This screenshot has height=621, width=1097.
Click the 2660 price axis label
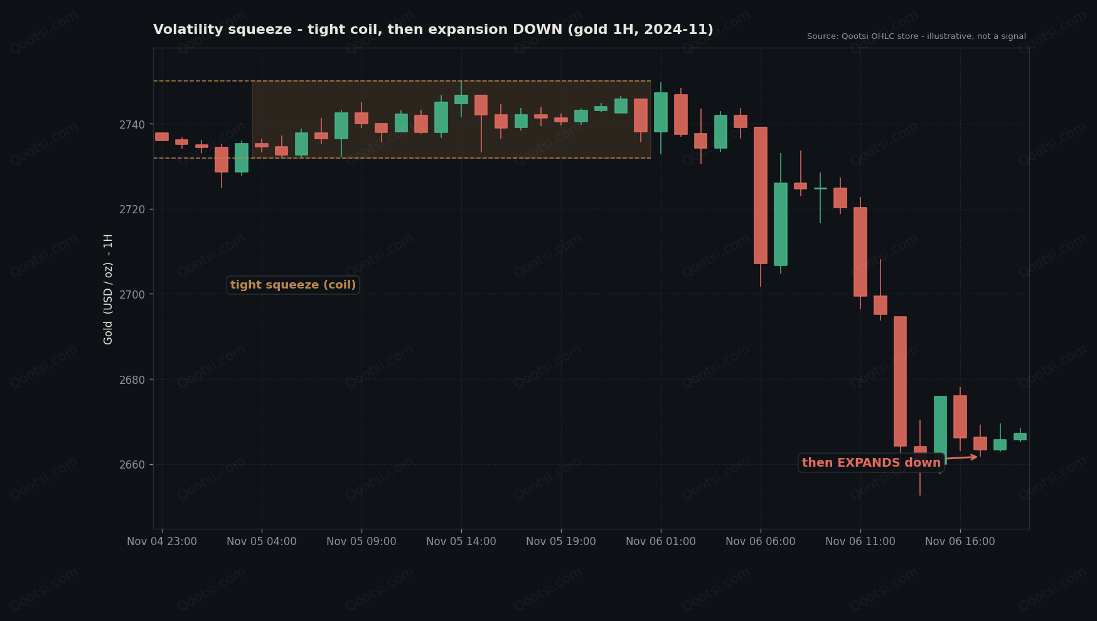tap(132, 465)
